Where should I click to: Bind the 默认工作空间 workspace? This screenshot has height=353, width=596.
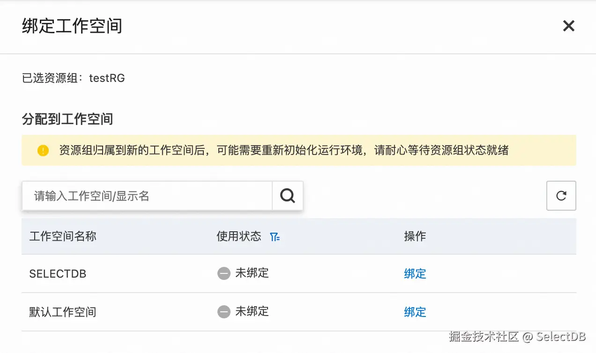[415, 312]
